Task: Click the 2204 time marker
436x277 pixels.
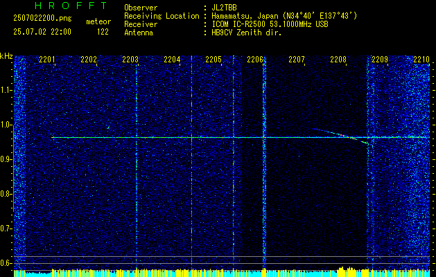Action: [172, 60]
